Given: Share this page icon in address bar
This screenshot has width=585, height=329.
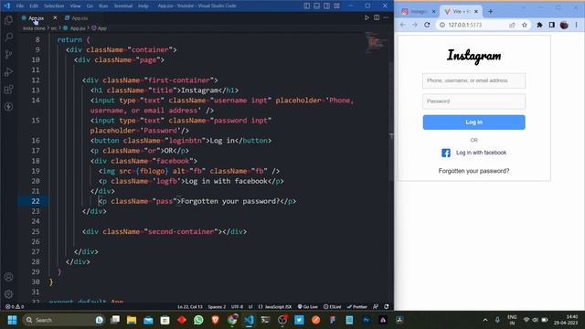Looking at the screenshot, I should (512, 25).
